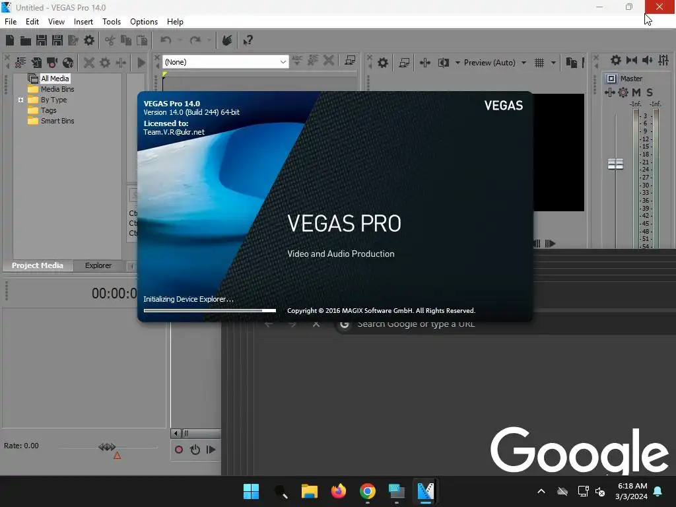The image size is (676, 507).
Task: Select the Project Media tab
Action: (38, 265)
